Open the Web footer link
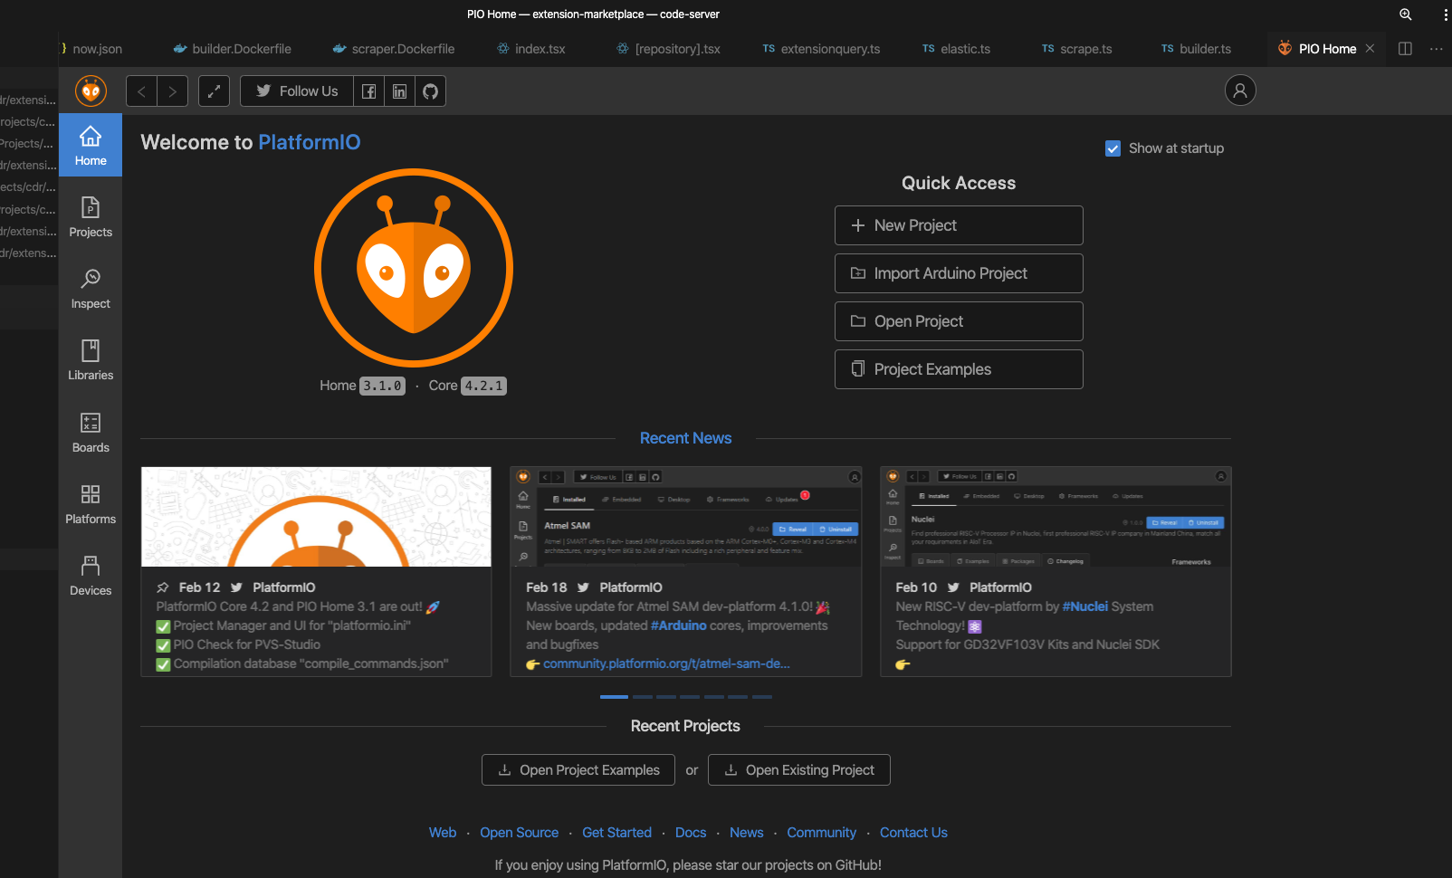The image size is (1452, 878). coord(443,833)
